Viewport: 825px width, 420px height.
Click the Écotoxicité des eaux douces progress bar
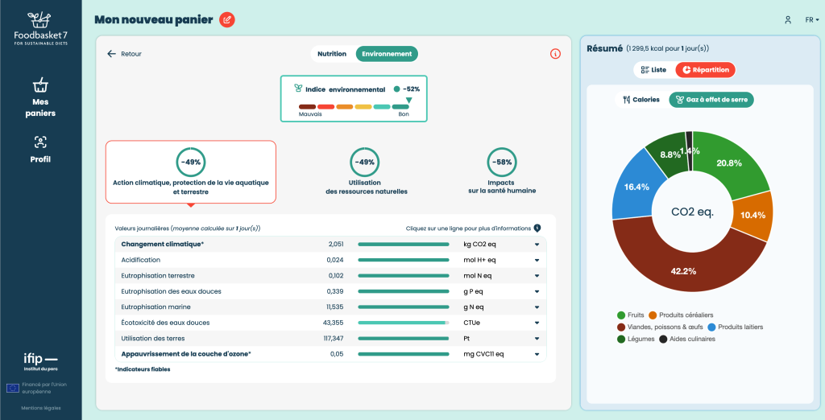pyautogui.click(x=404, y=323)
